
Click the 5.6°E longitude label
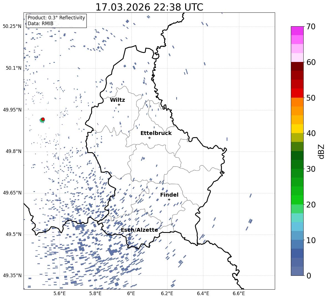(x=59, y=293)
